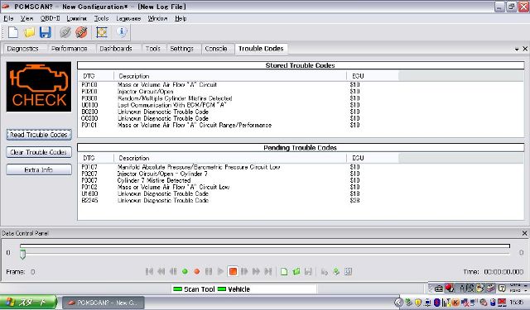Switch to the Console tab

[x=216, y=49]
